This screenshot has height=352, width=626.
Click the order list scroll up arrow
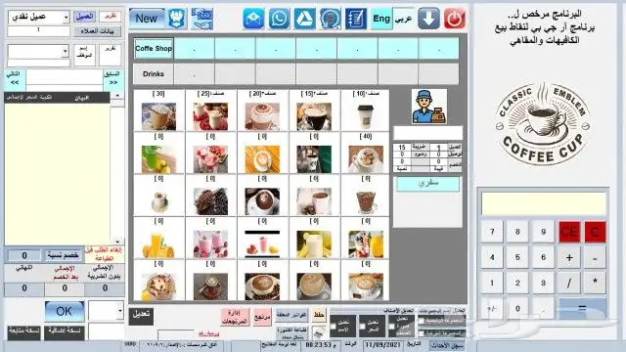click(x=117, y=96)
